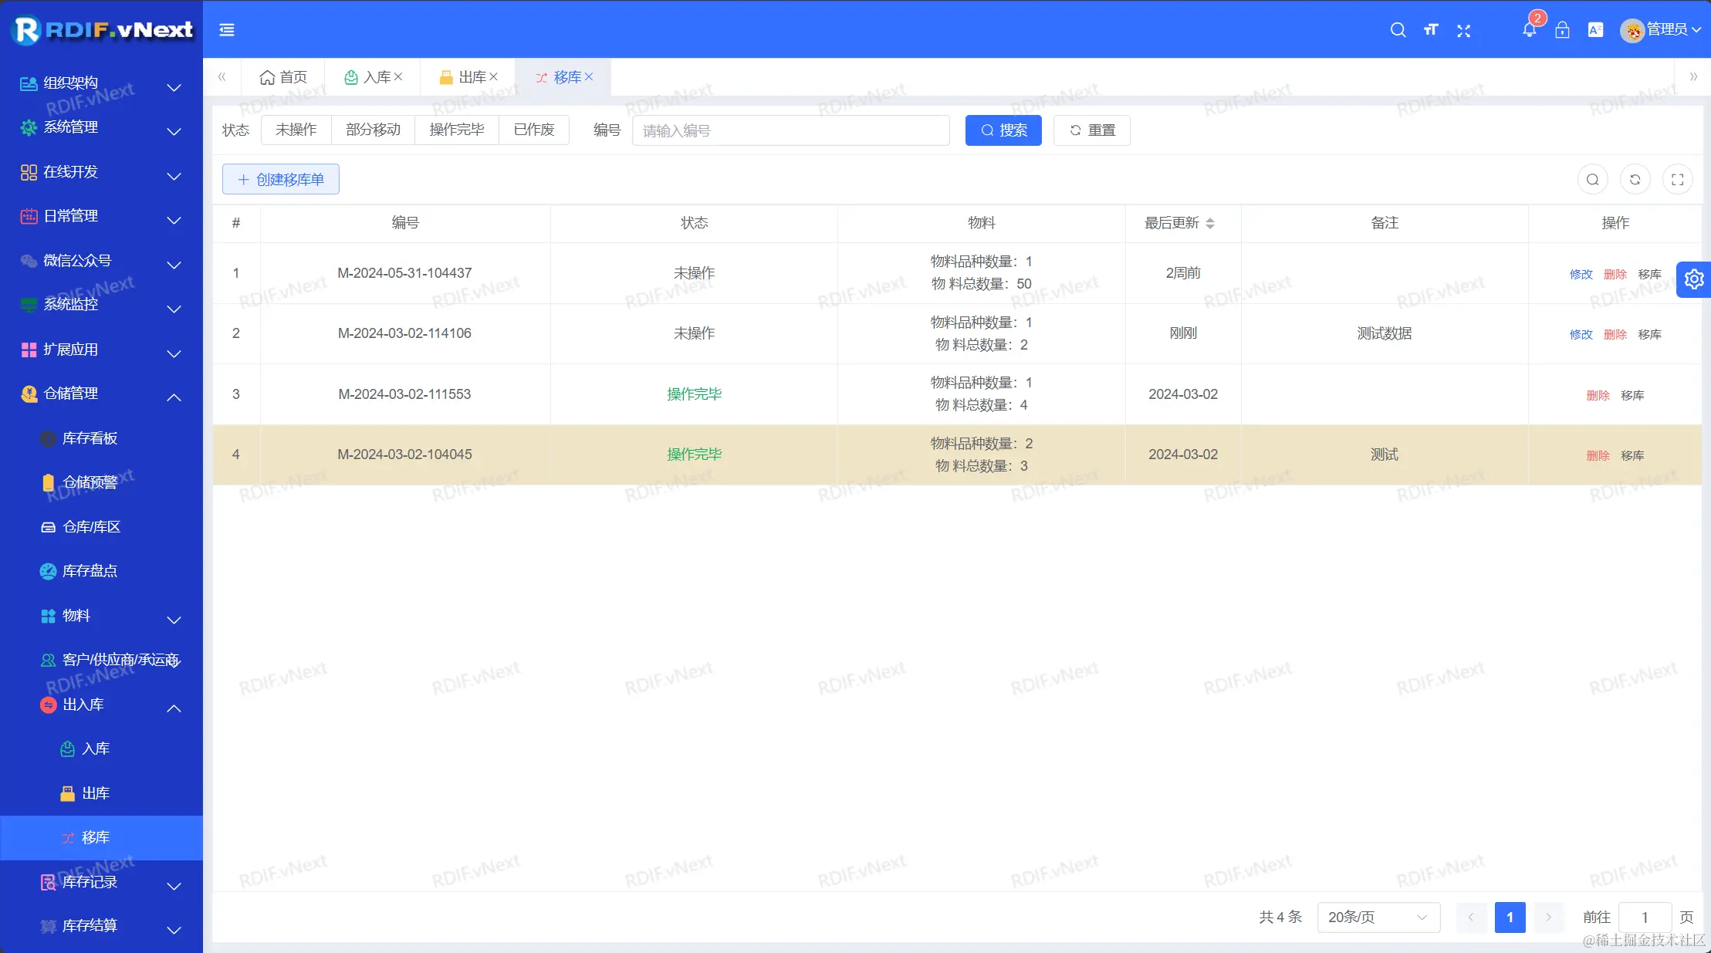Viewport: 1711px width, 953px height.
Task: Click the language translate icon
Action: point(1595,30)
